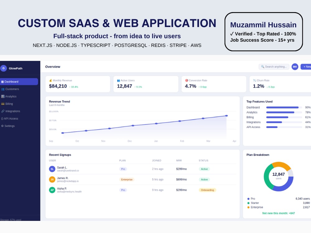Screen dimensions: 311x233
Task: Click the Customers people icon in sidebar
Action: click(x=3, y=89)
